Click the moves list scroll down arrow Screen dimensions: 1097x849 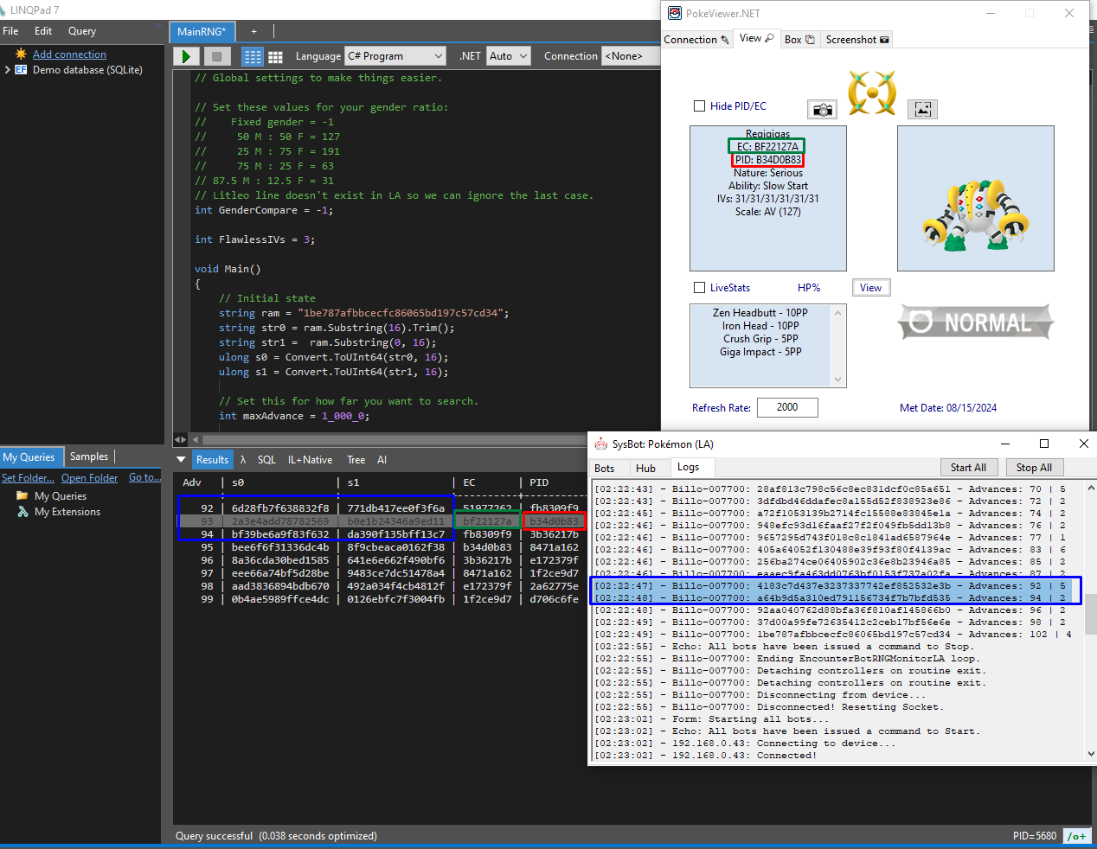point(837,380)
